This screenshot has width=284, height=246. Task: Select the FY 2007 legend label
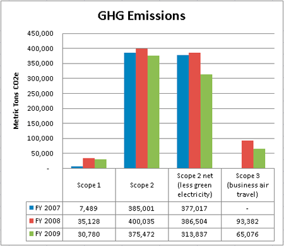(x=48, y=208)
